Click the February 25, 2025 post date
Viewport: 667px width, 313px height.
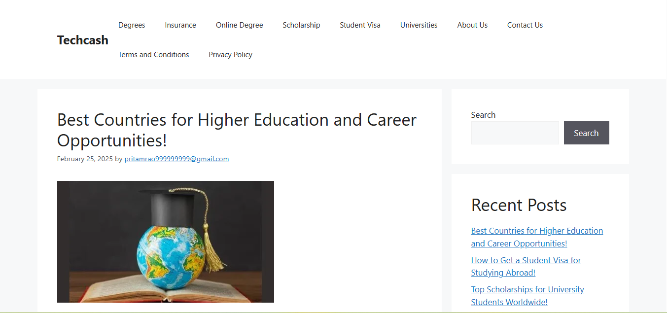[x=85, y=159]
